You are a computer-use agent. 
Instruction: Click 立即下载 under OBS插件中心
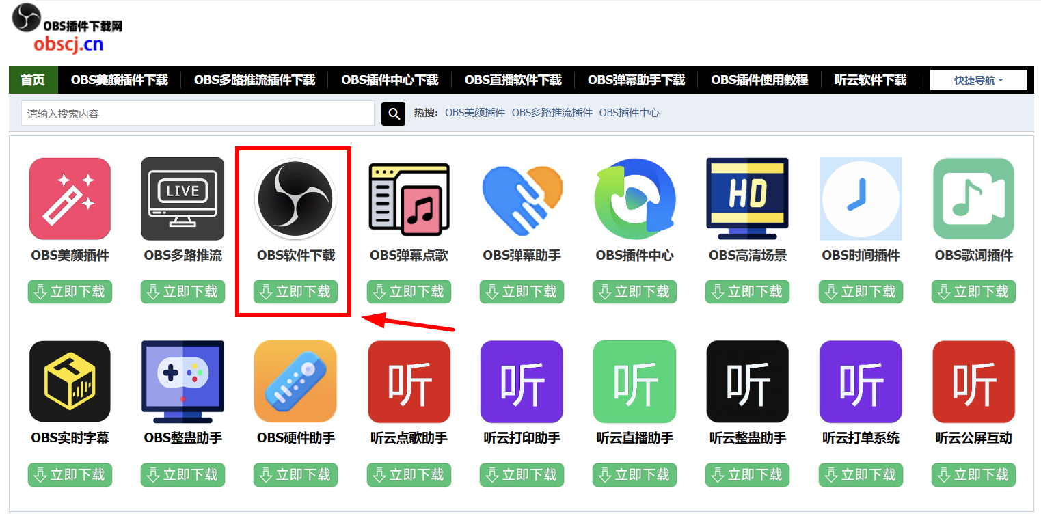[634, 292]
